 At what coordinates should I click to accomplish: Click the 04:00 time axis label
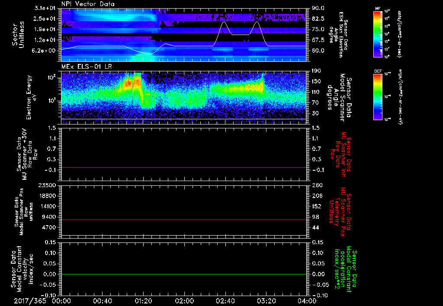point(306,300)
